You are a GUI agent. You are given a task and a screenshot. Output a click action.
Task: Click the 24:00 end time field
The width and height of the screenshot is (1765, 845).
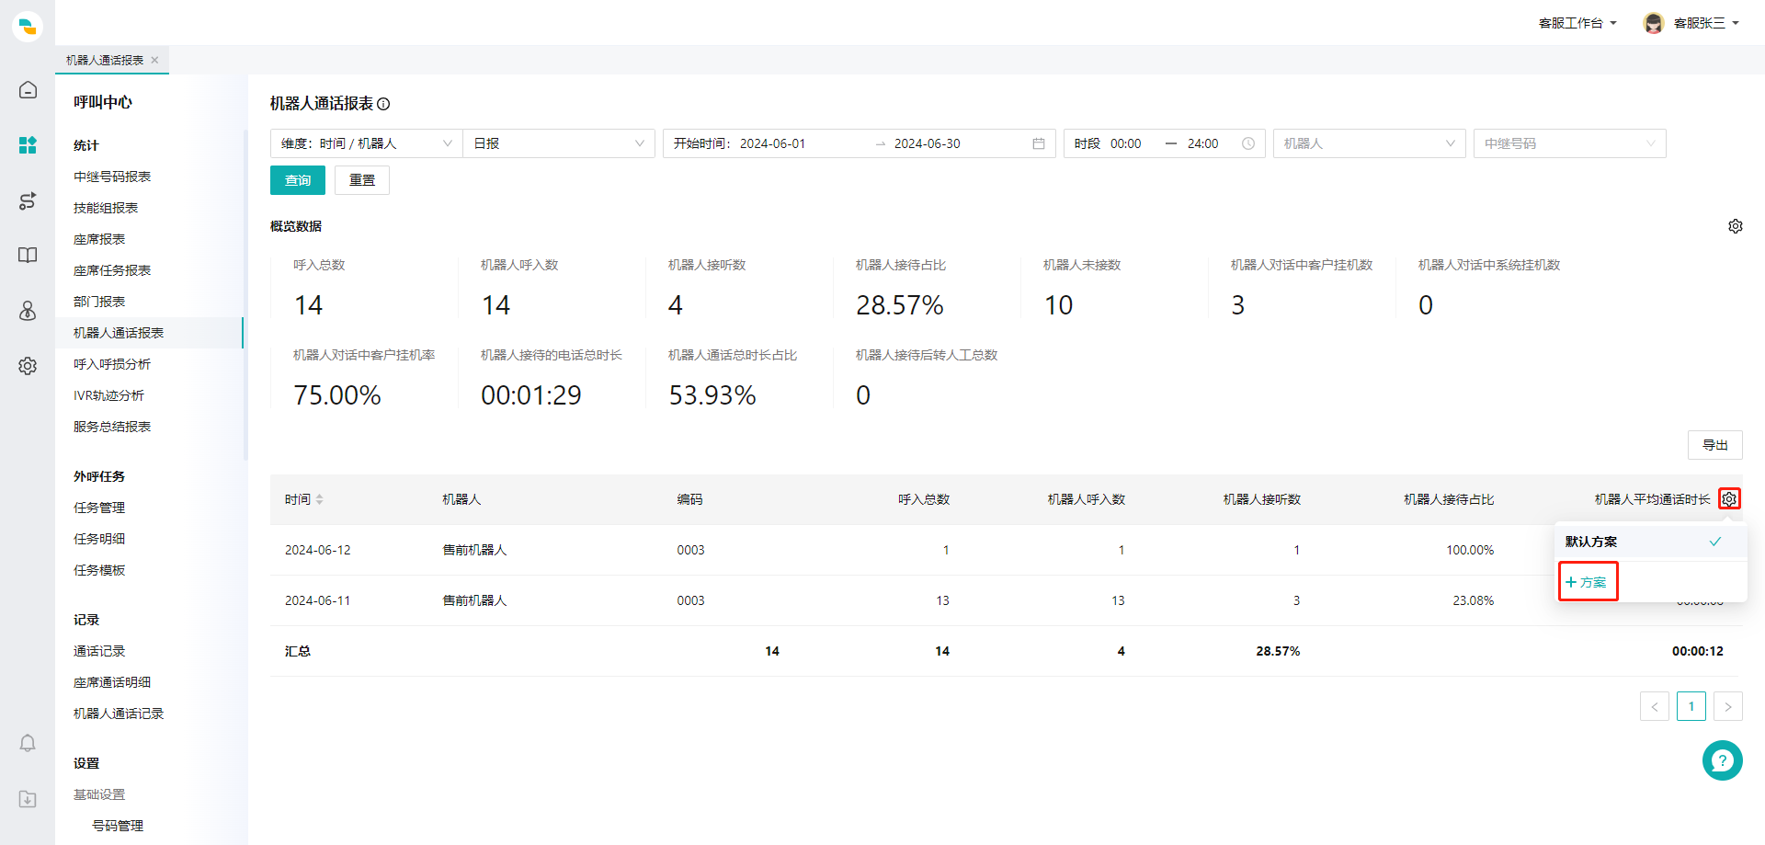(x=1203, y=143)
